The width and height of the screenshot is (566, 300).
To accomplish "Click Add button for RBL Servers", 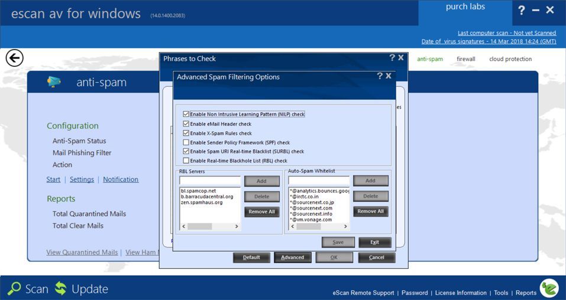I will 261,181.
